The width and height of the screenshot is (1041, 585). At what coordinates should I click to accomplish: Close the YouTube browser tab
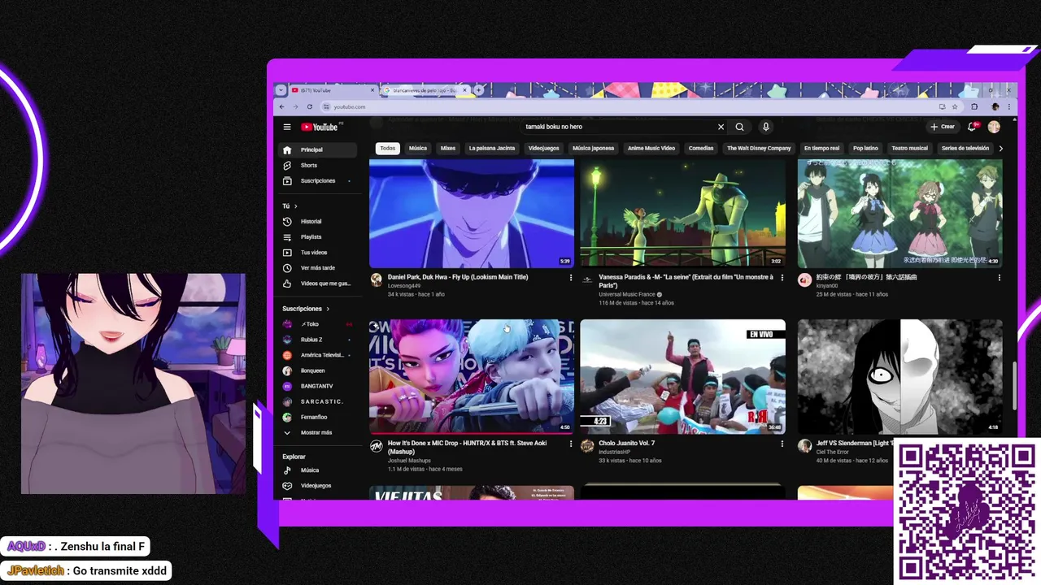(372, 90)
